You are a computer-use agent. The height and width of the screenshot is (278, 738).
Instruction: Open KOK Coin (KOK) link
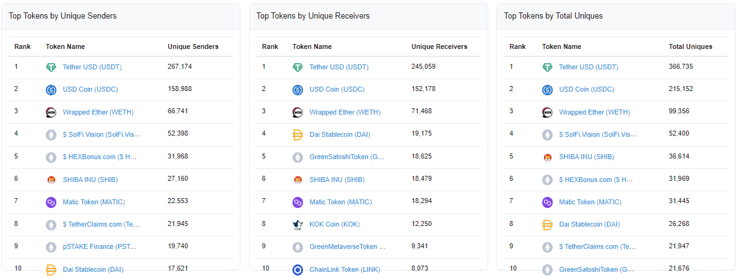335,225
